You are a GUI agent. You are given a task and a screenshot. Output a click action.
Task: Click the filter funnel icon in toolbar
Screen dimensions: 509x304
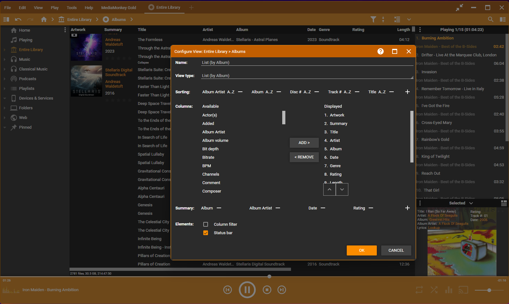373,19
